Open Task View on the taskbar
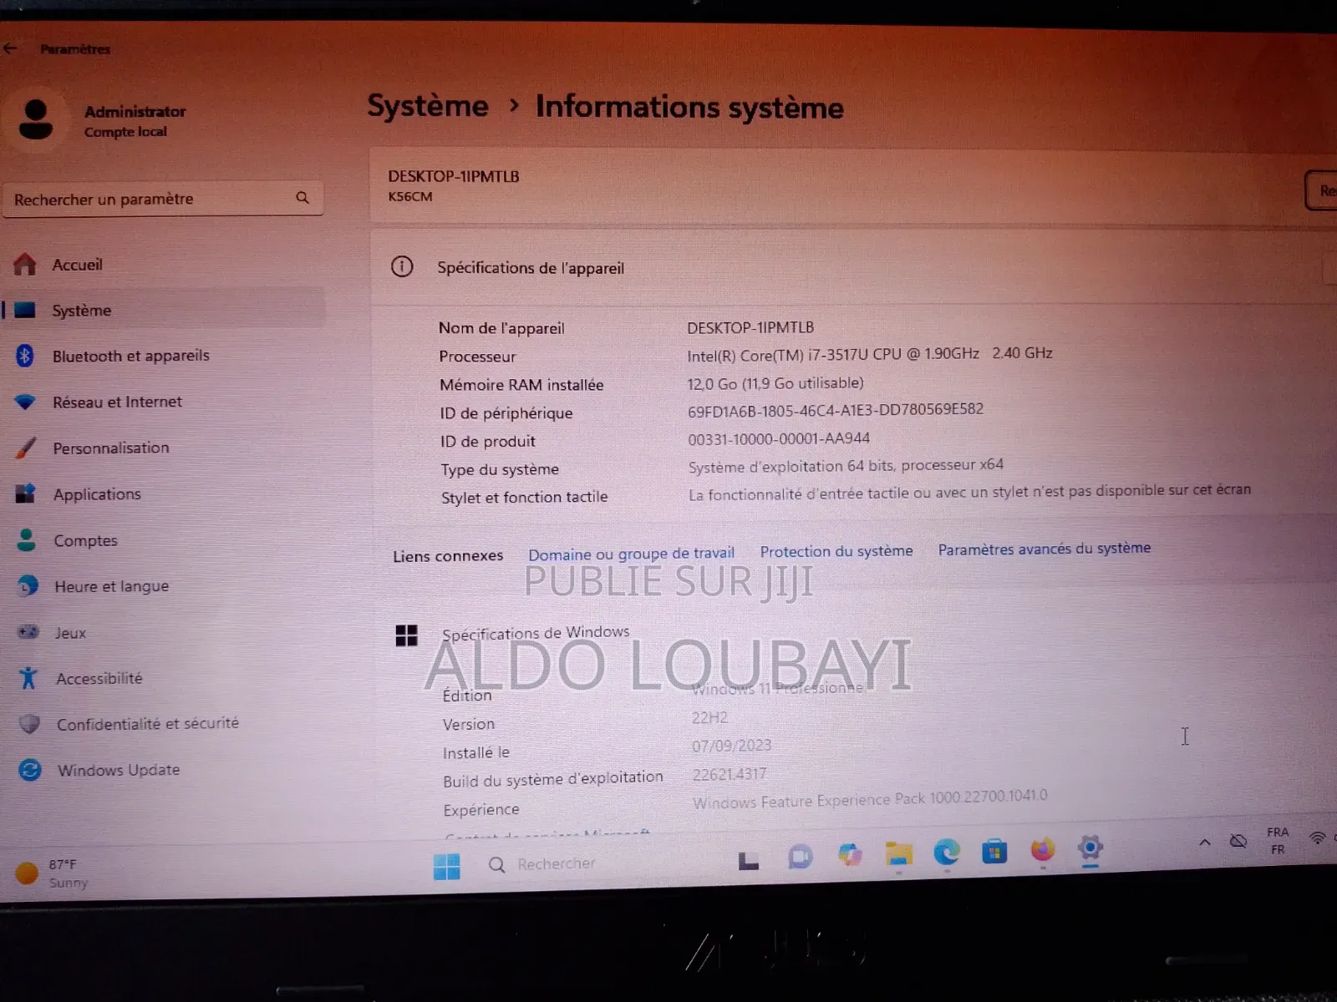 pyautogui.click(x=748, y=860)
